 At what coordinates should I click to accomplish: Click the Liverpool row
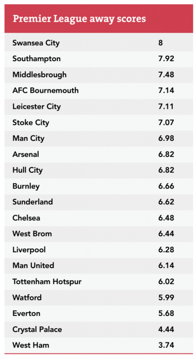(x=99, y=250)
